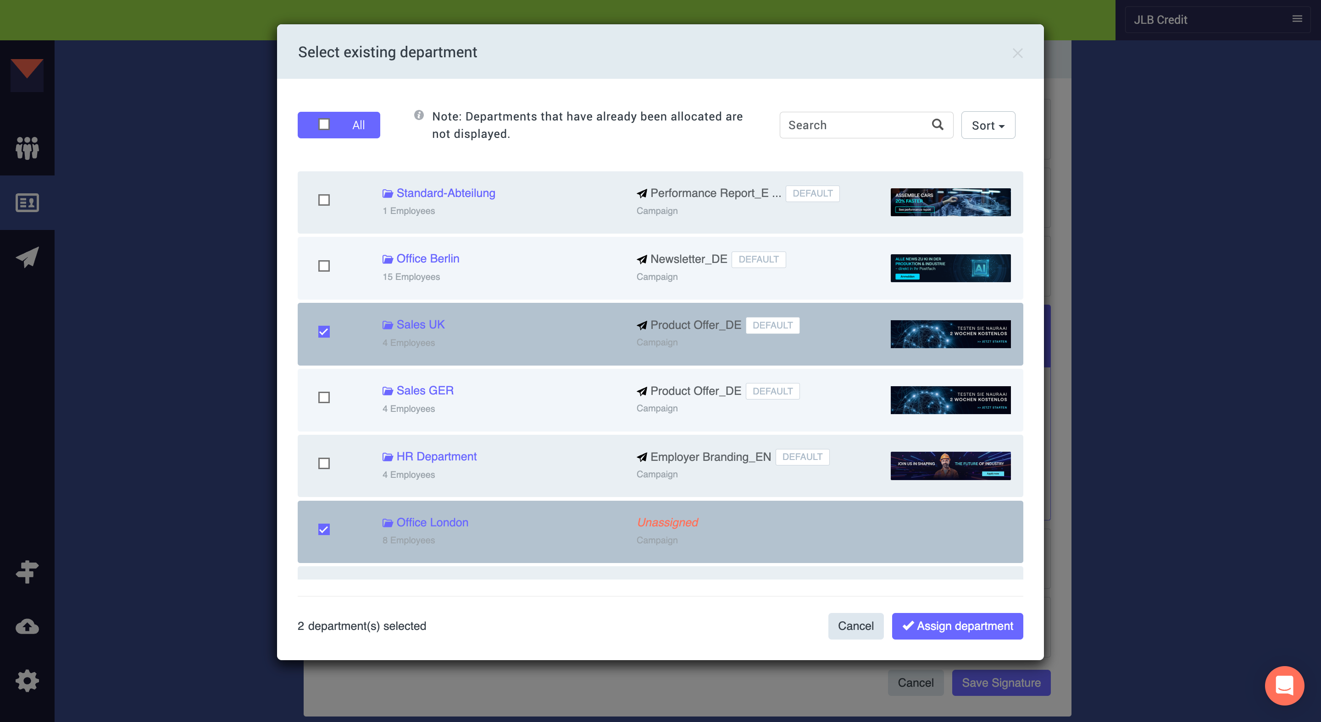Toggle the All departments checkbox
The height and width of the screenshot is (722, 1321).
323,125
